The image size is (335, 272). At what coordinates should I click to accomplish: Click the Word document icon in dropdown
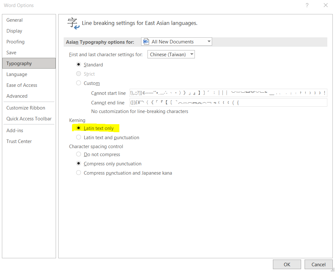(x=146, y=42)
